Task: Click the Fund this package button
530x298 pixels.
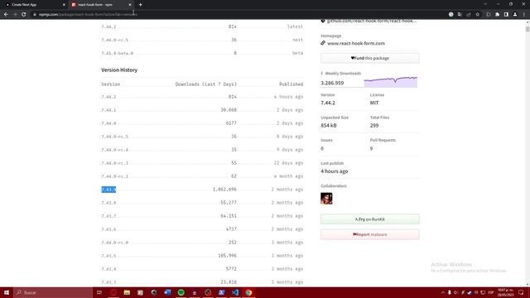Action: tap(370, 58)
